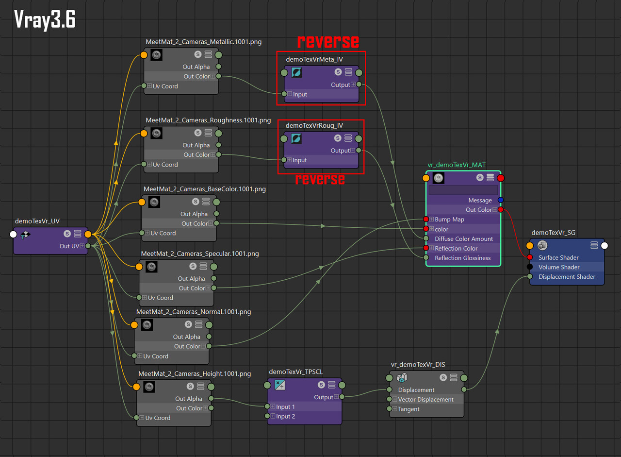The image size is (621, 457).
Task: Expand the Out Color attribute on BaseColor node
Action: tap(212, 223)
